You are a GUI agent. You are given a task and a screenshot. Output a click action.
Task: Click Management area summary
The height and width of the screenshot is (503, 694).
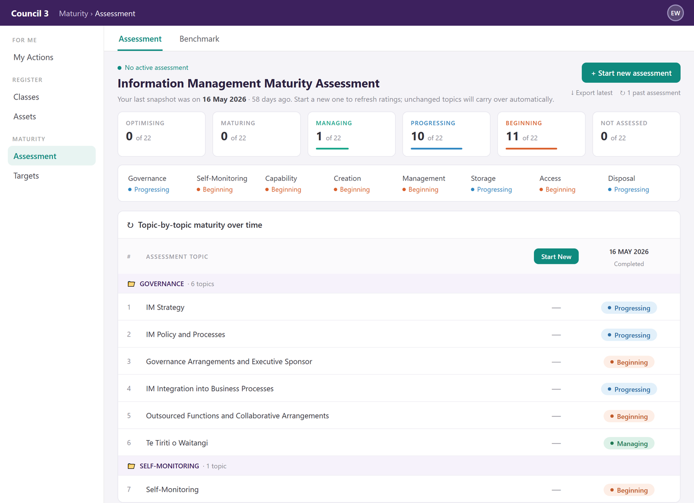coord(424,184)
